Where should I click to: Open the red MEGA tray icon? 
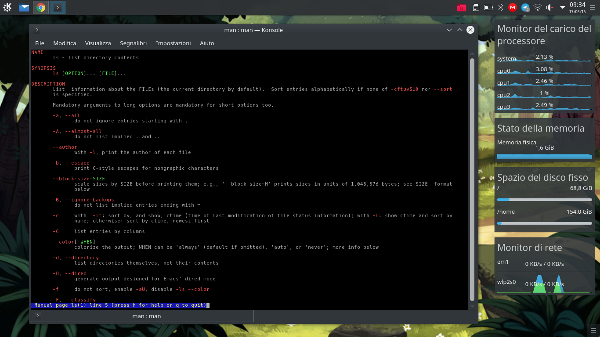(x=513, y=7)
